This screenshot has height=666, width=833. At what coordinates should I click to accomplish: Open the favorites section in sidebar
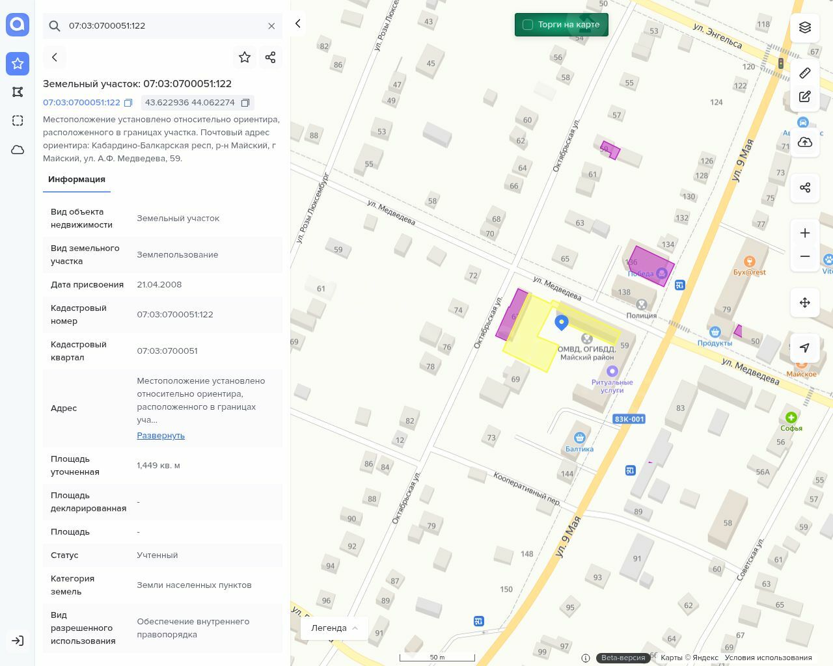tap(18, 63)
